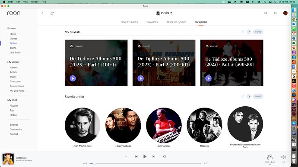Image resolution: width=298 pixels, height=167 pixels.
Task: Open Tijdloze Albums Part 3 playlist card
Action: click(x=231, y=63)
